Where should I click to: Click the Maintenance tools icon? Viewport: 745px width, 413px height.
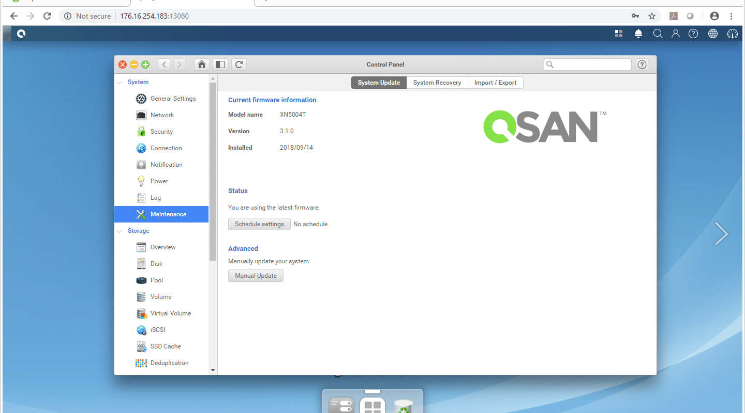pos(141,214)
